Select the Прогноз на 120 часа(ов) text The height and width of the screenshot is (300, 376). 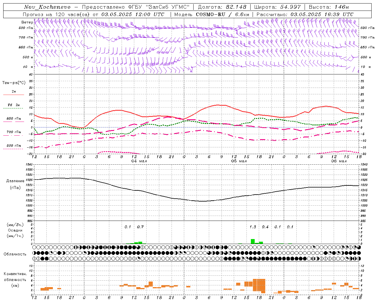tap(57, 14)
